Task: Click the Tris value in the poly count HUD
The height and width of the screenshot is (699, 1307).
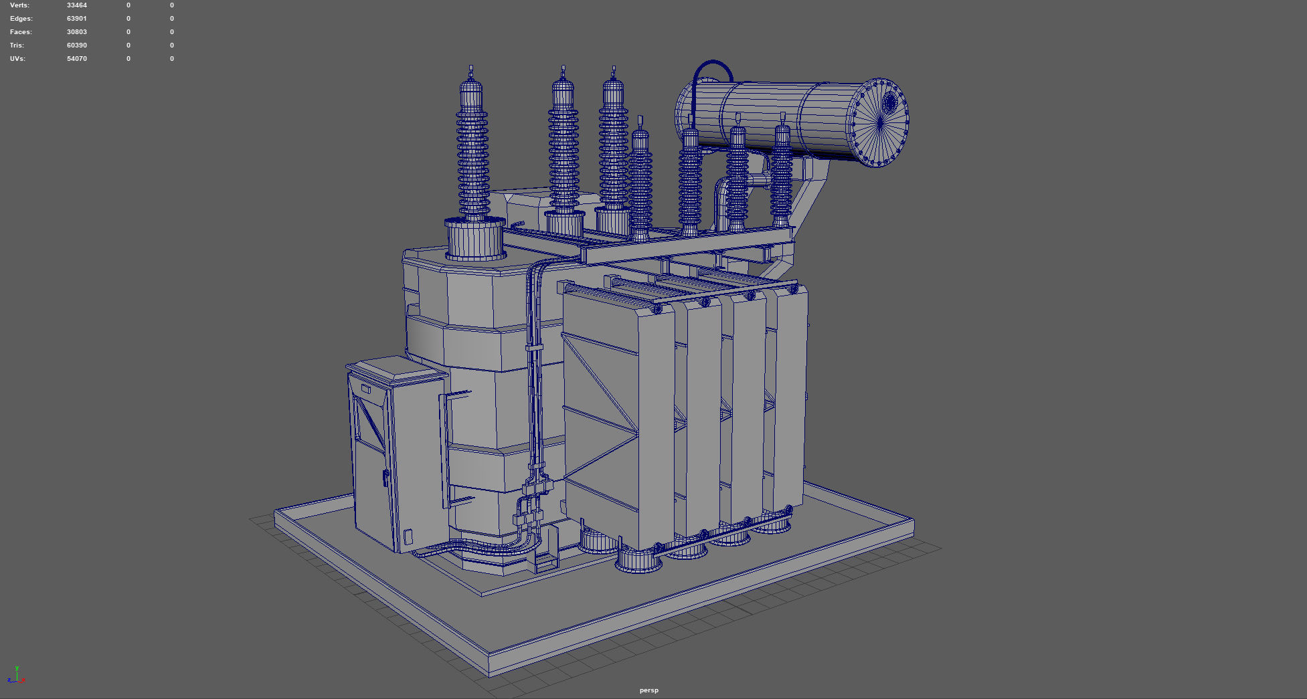Action: 76,45
